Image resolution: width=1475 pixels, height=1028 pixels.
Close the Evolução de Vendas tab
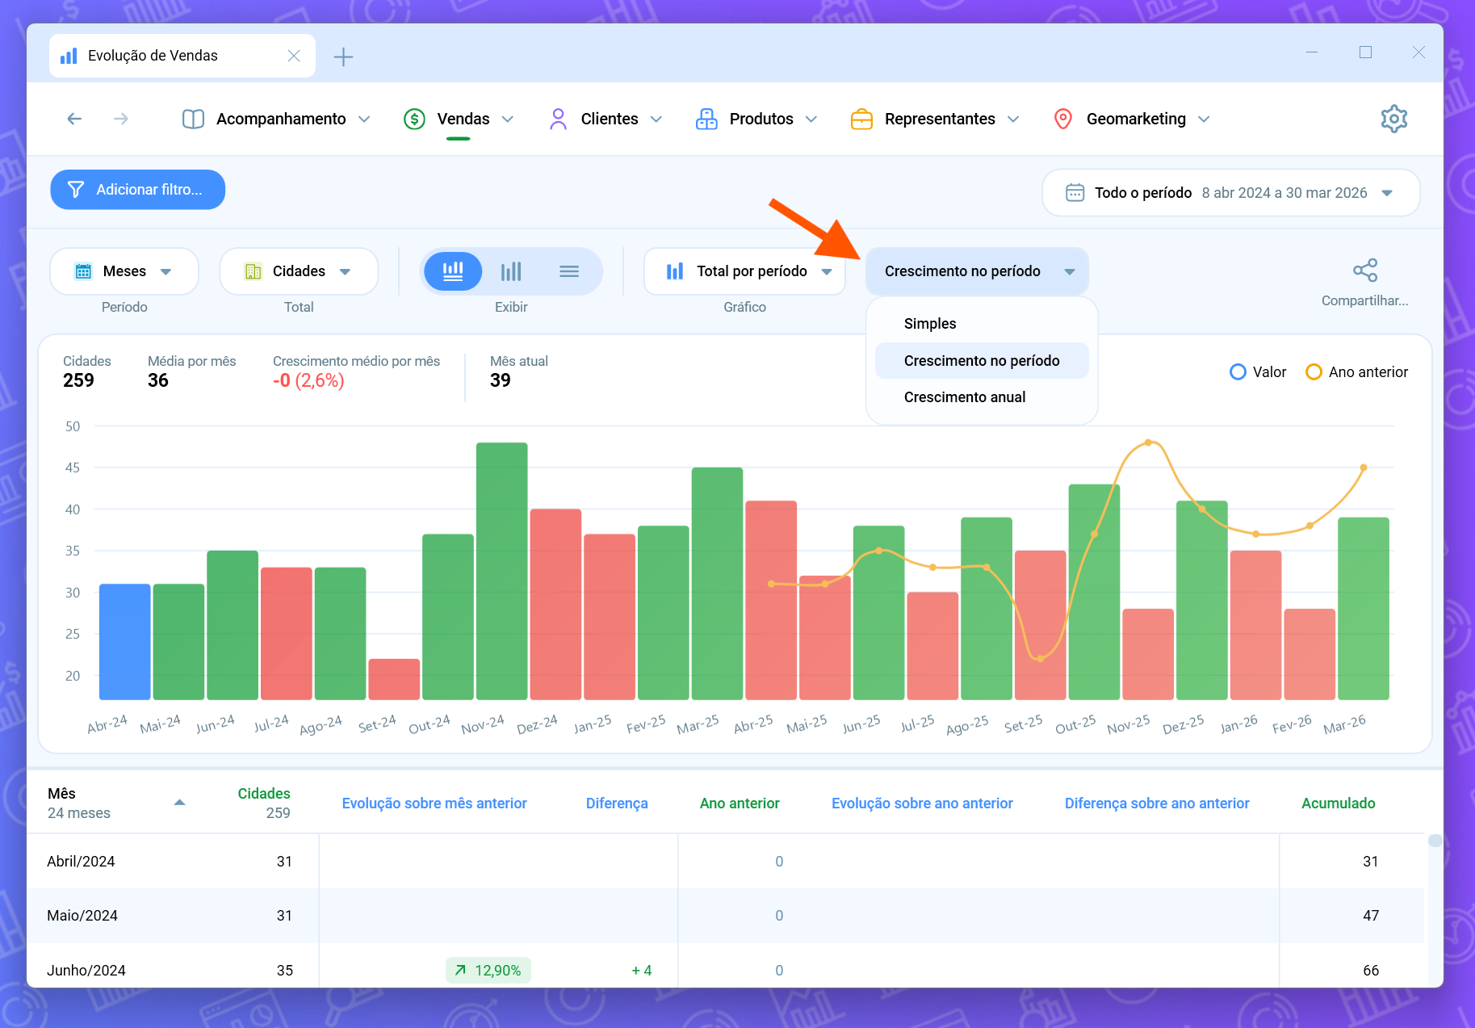pyautogui.click(x=294, y=56)
